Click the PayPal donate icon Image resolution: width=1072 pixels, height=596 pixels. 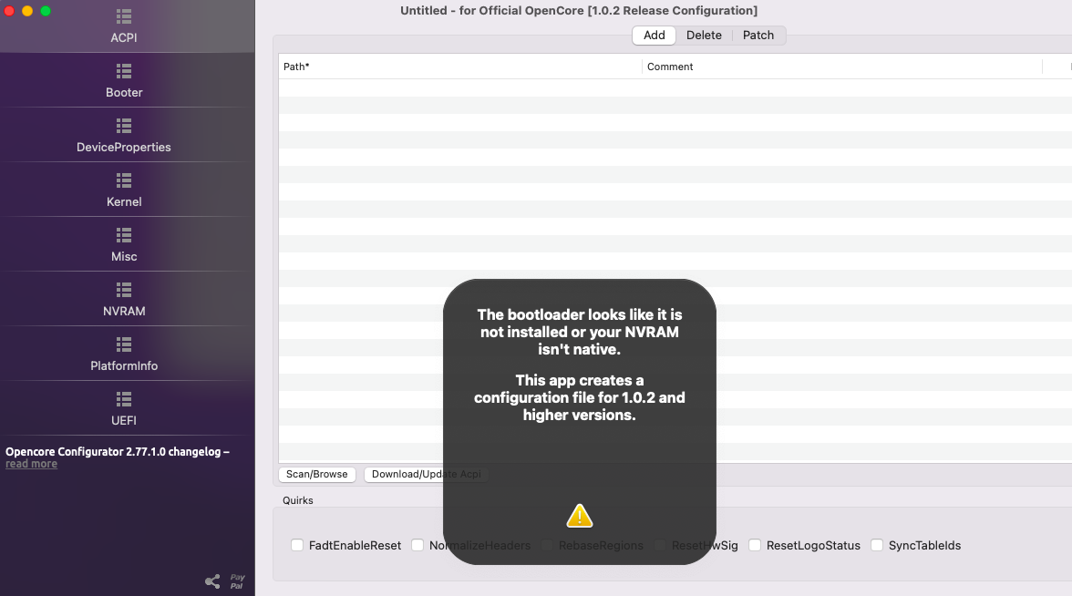(x=237, y=581)
